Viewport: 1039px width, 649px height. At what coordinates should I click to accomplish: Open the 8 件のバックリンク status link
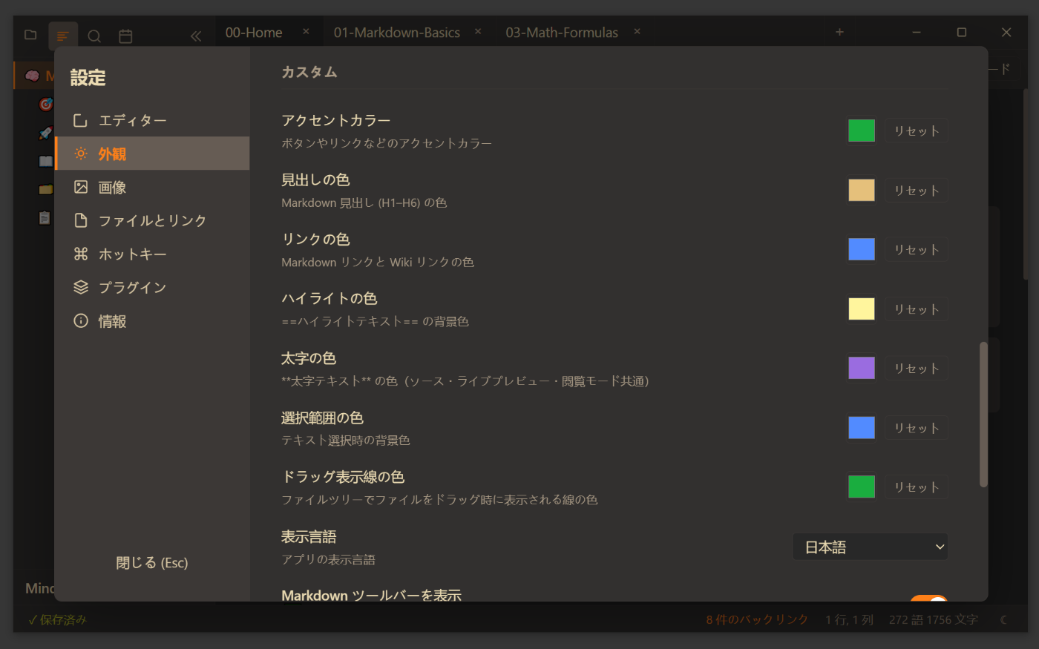(x=756, y=620)
